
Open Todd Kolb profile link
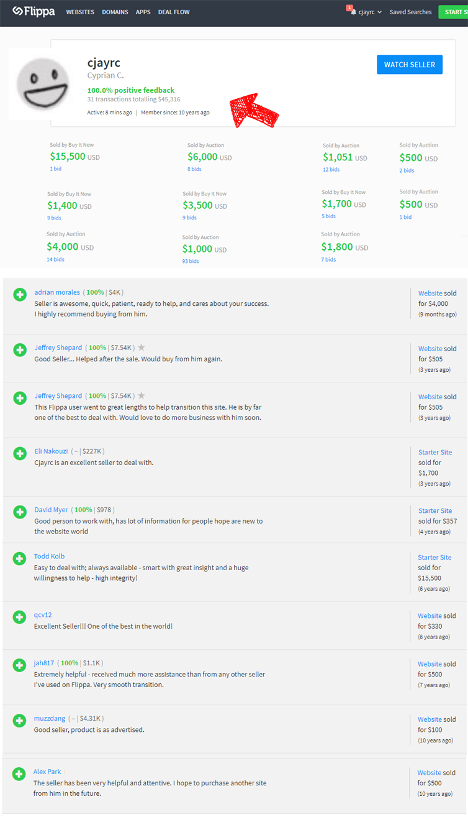tap(49, 556)
